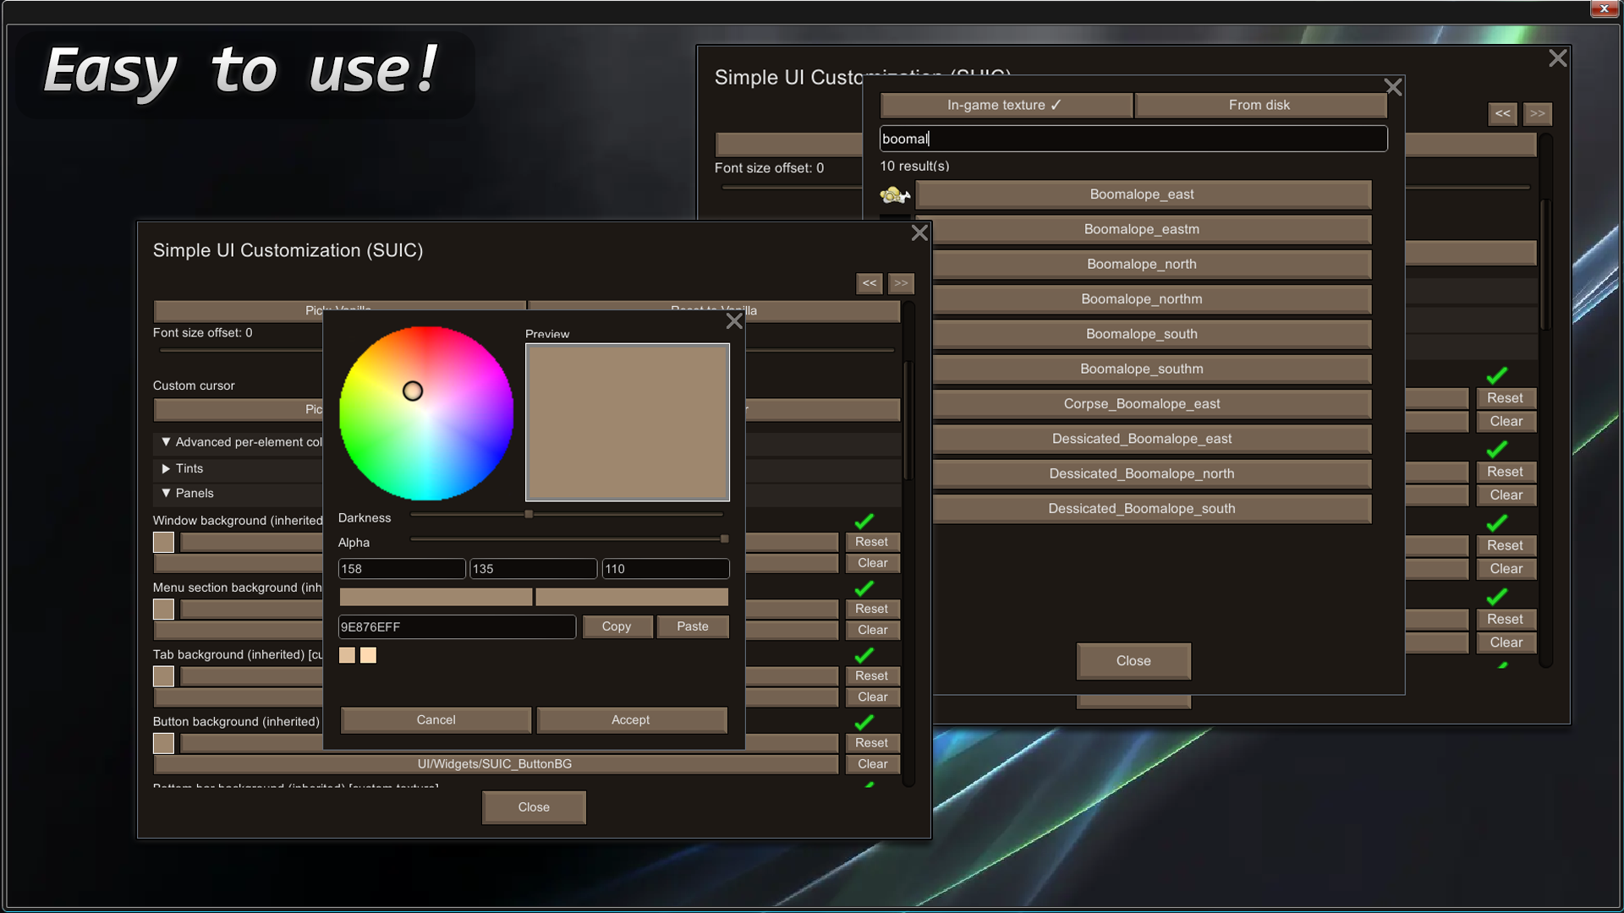
Task: Open Tab background color swatch
Action: 163,676
